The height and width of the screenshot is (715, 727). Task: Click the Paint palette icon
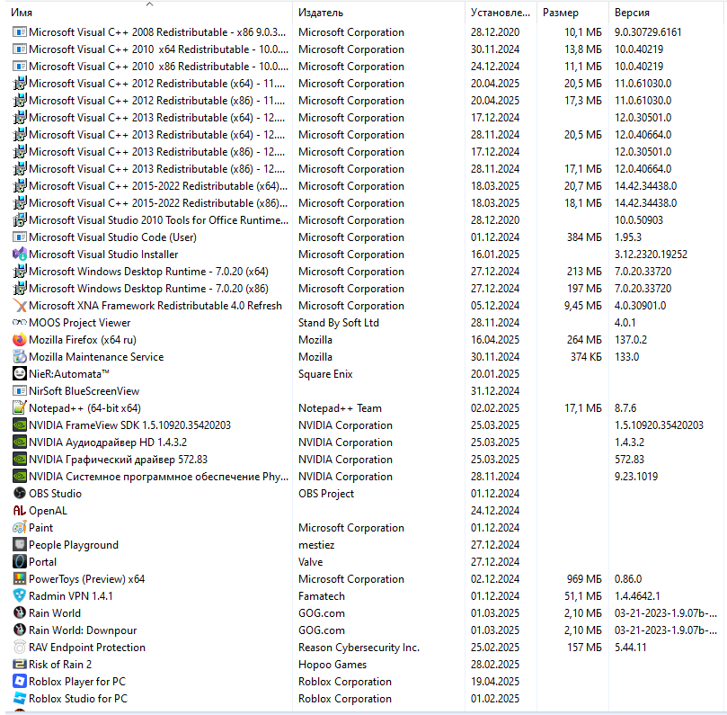pos(20,528)
